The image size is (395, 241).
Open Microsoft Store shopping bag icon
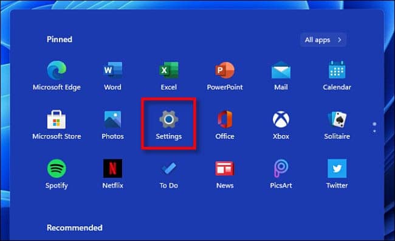click(57, 119)
